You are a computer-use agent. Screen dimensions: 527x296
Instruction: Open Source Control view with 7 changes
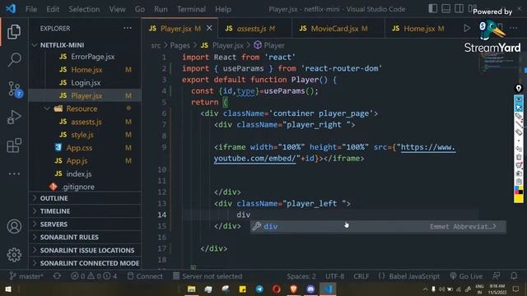[15, 90]
